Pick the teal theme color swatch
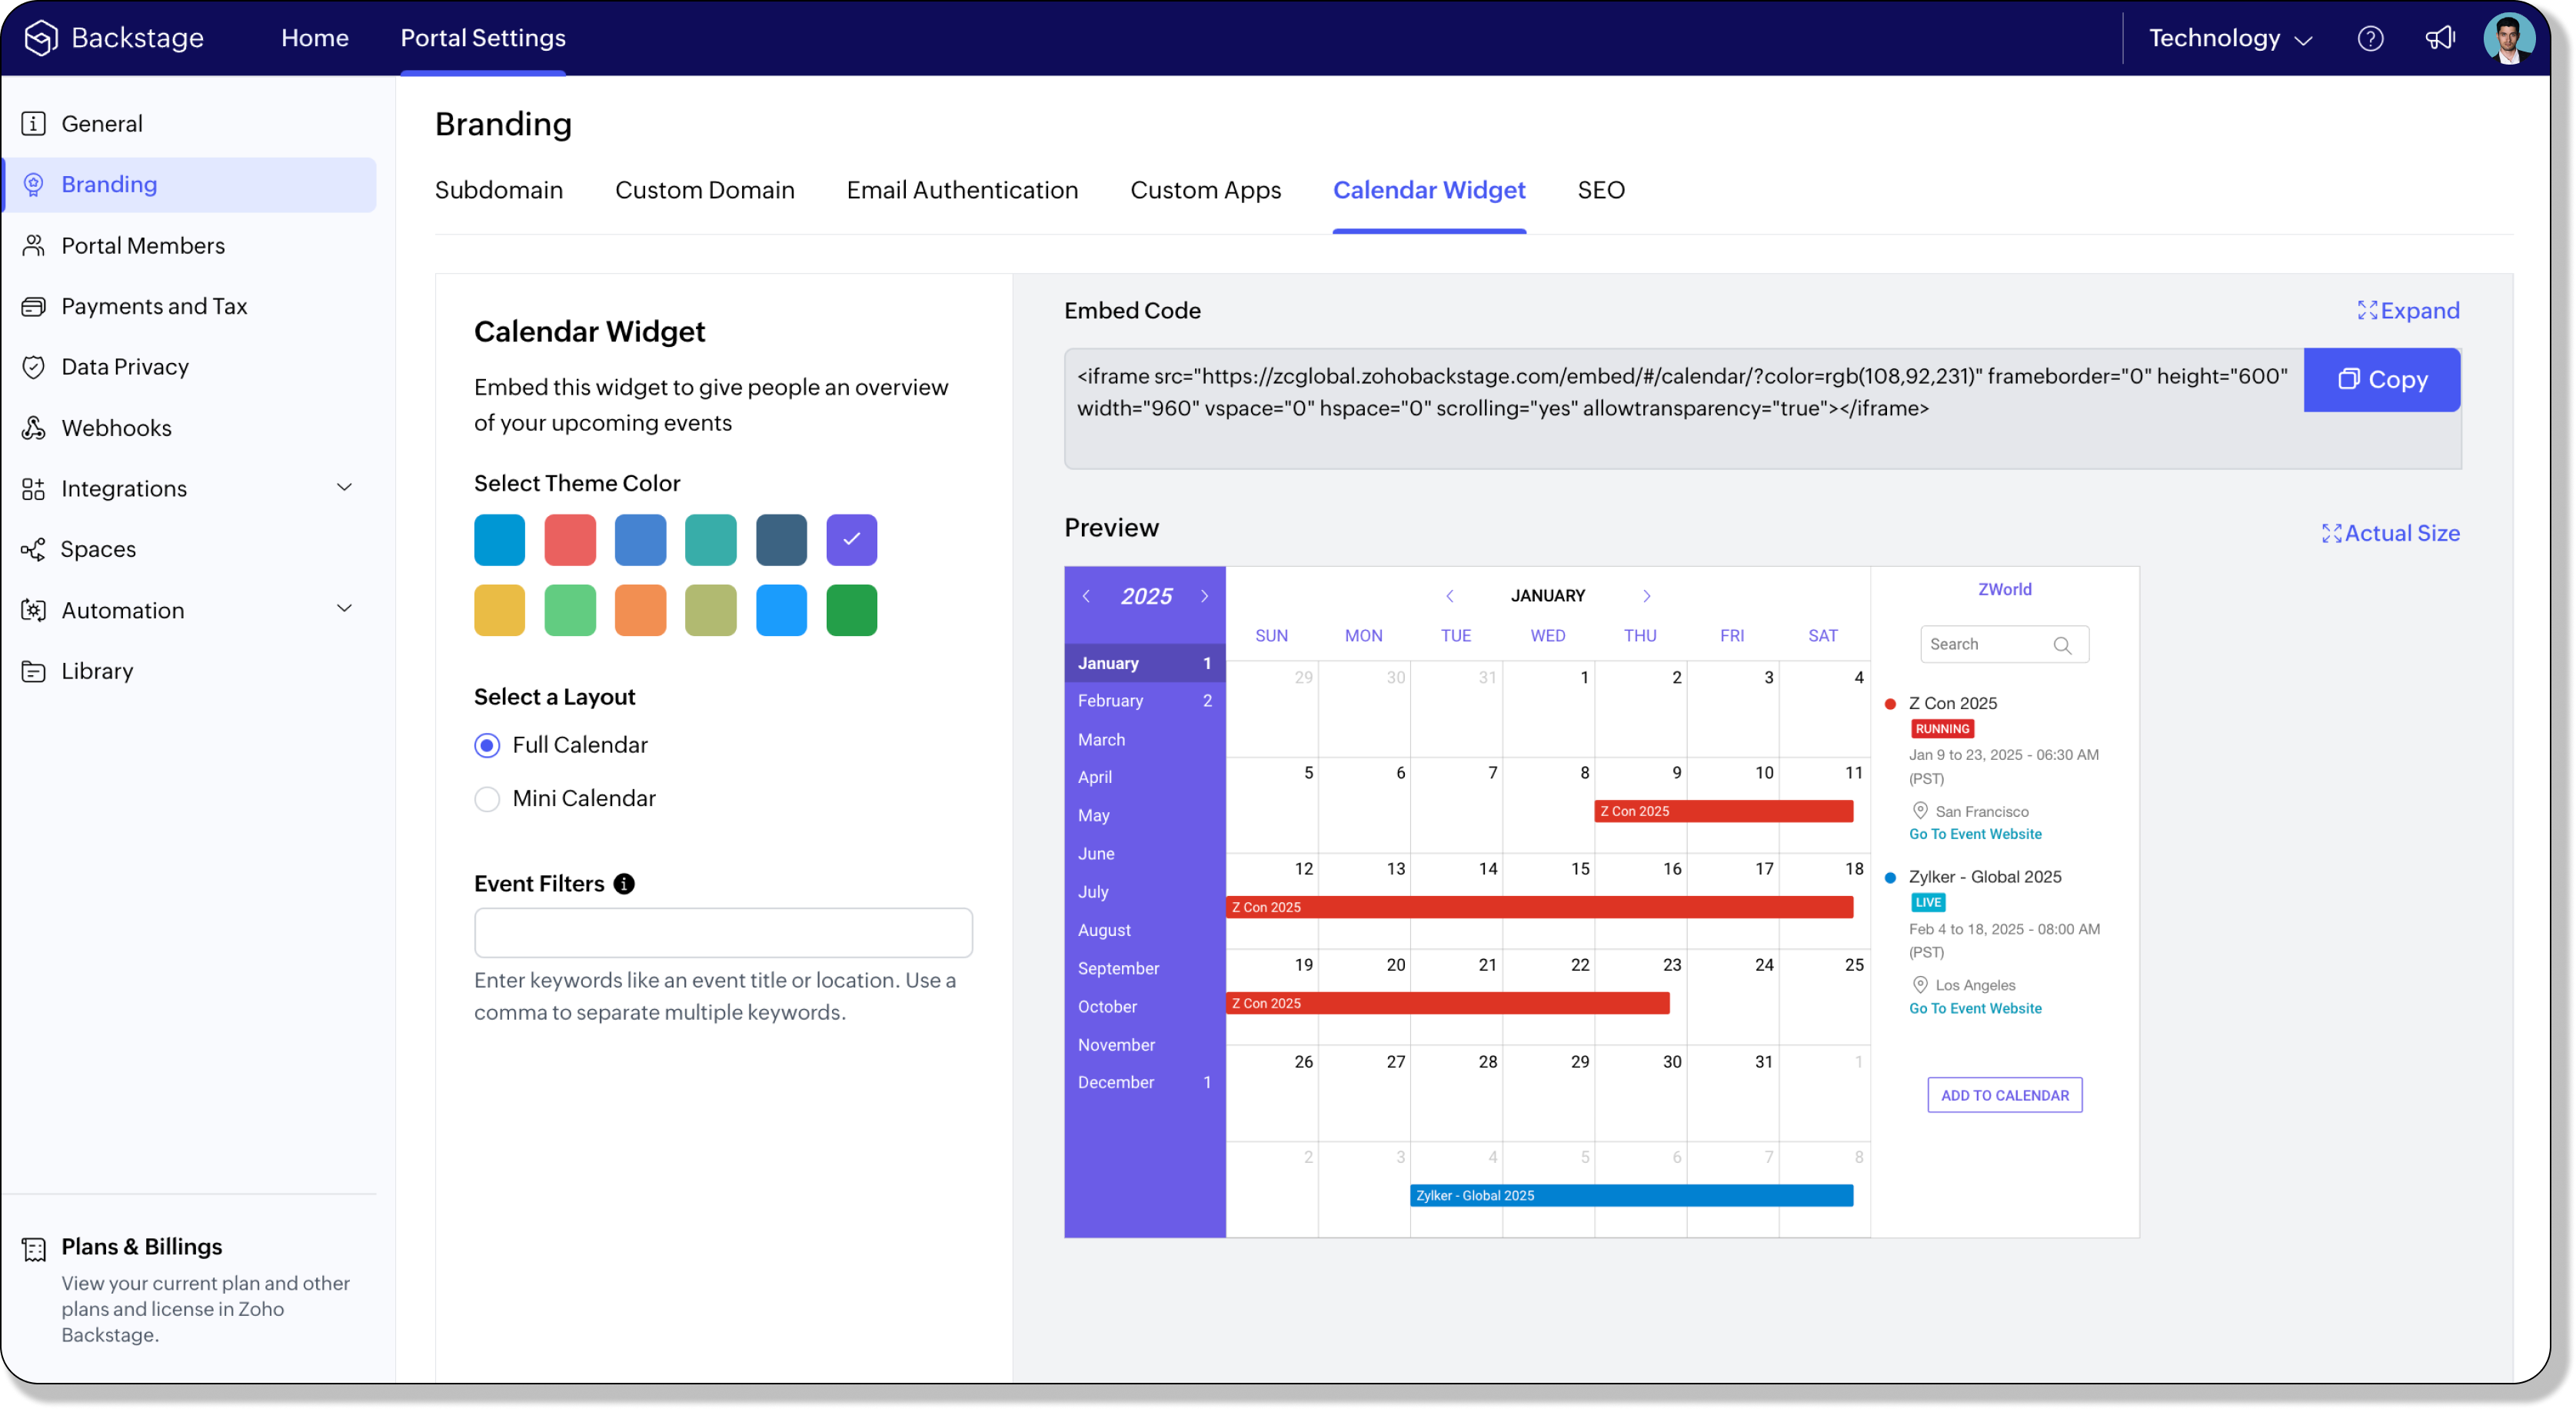 coord(710,540)
